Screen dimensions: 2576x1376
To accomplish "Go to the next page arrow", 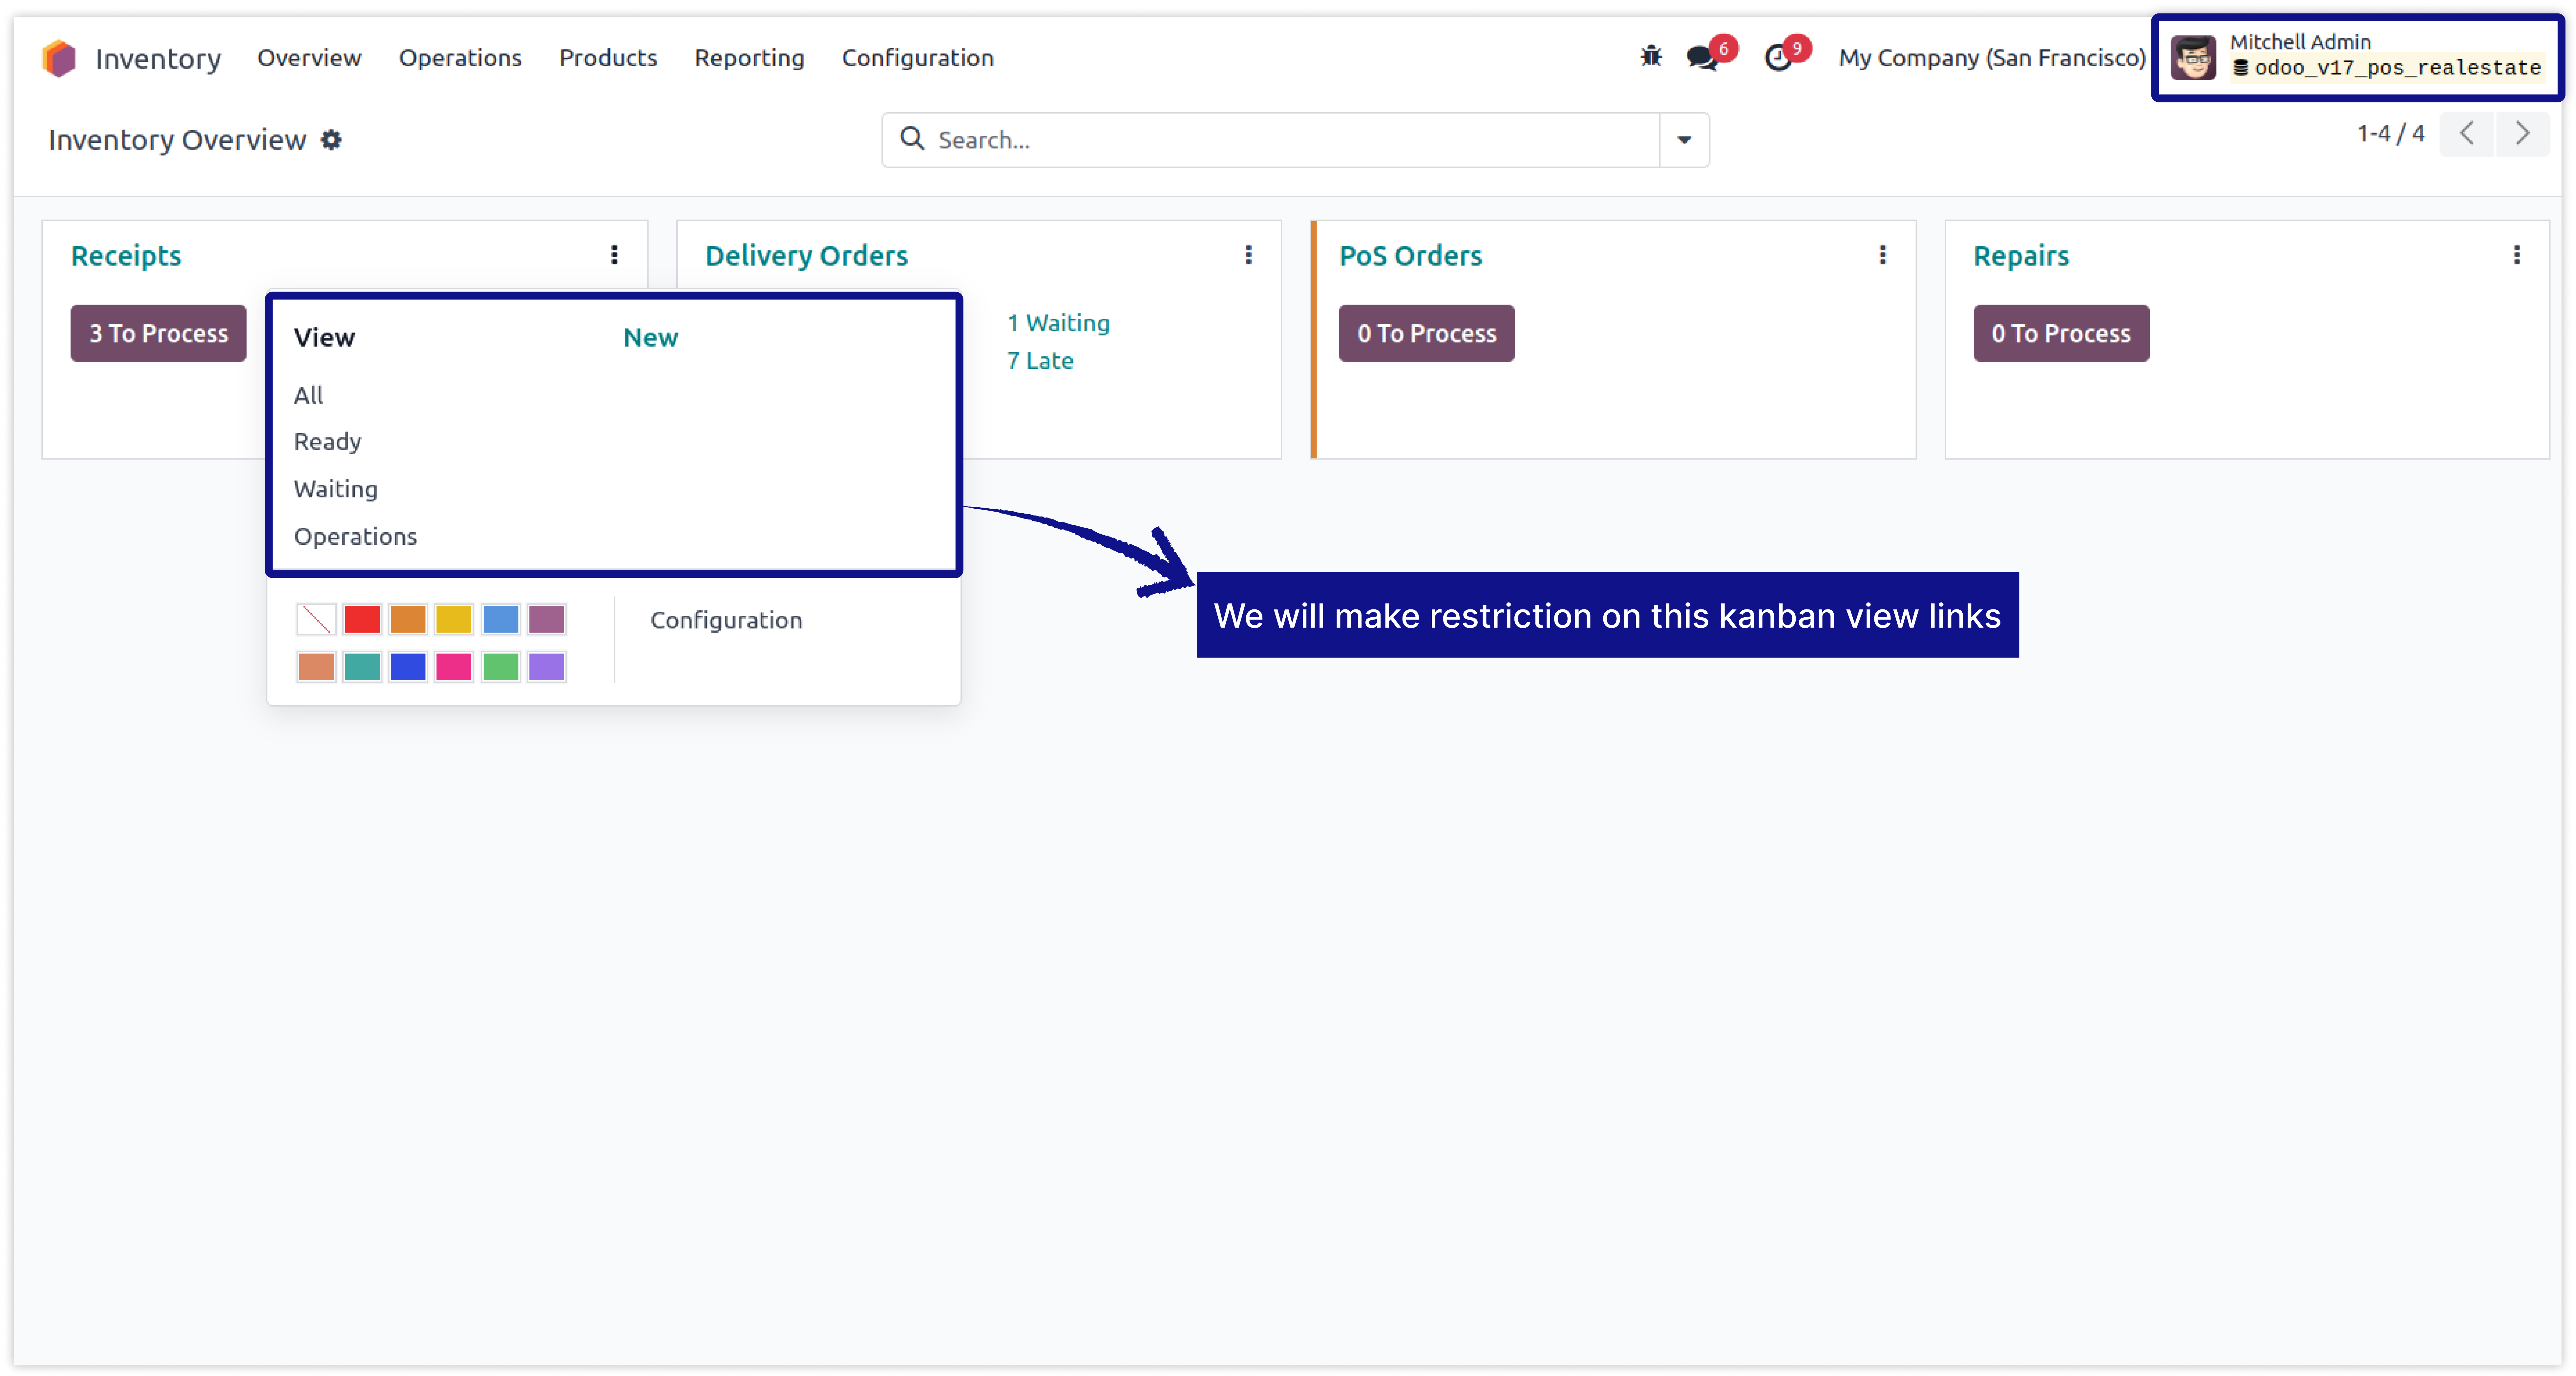I will coord(2523,134).
